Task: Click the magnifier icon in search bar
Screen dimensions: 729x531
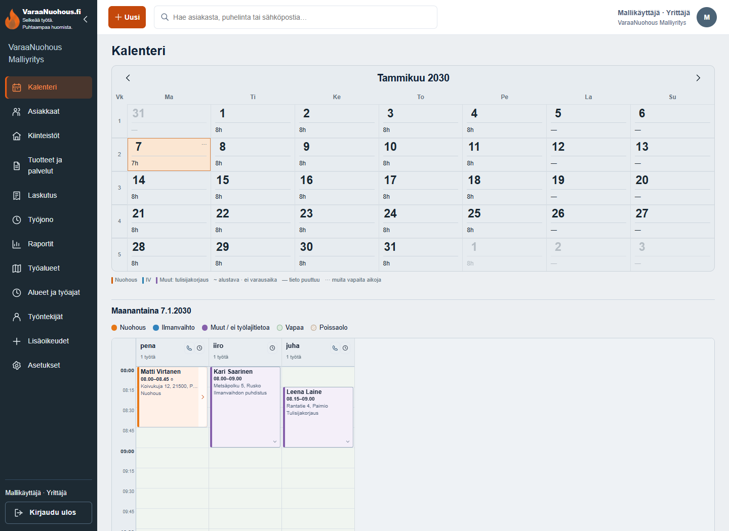Action: click(165, 17)
